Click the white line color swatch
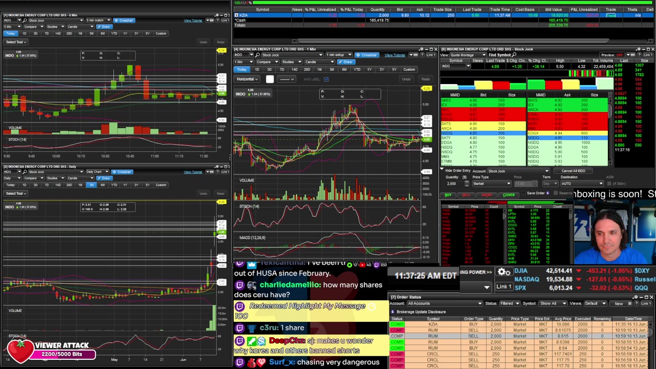Image resolution: width=656 pixels, height=369 pixels. click(270, 79)
